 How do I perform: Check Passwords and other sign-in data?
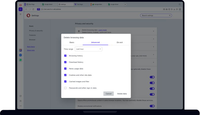click(x=65, y=88)
